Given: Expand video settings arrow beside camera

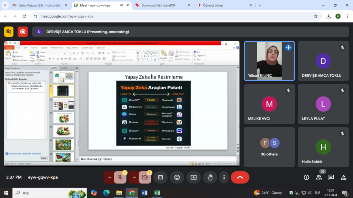Looking at the screenshot, I should pyautogui.click(x=134, y=177).
